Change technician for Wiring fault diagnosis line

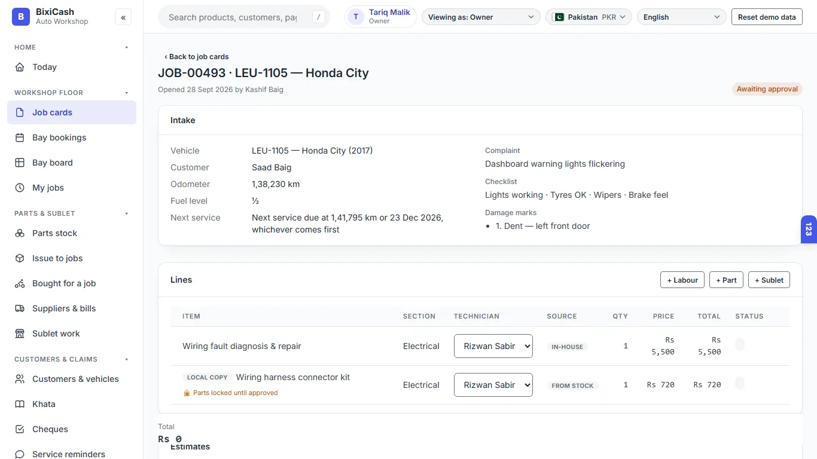493,346
